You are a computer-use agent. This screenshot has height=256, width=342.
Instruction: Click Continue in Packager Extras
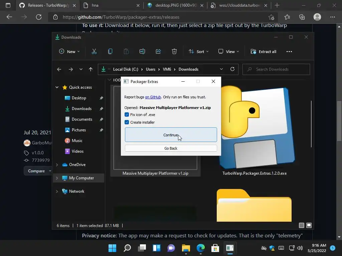tap(171, 135)
